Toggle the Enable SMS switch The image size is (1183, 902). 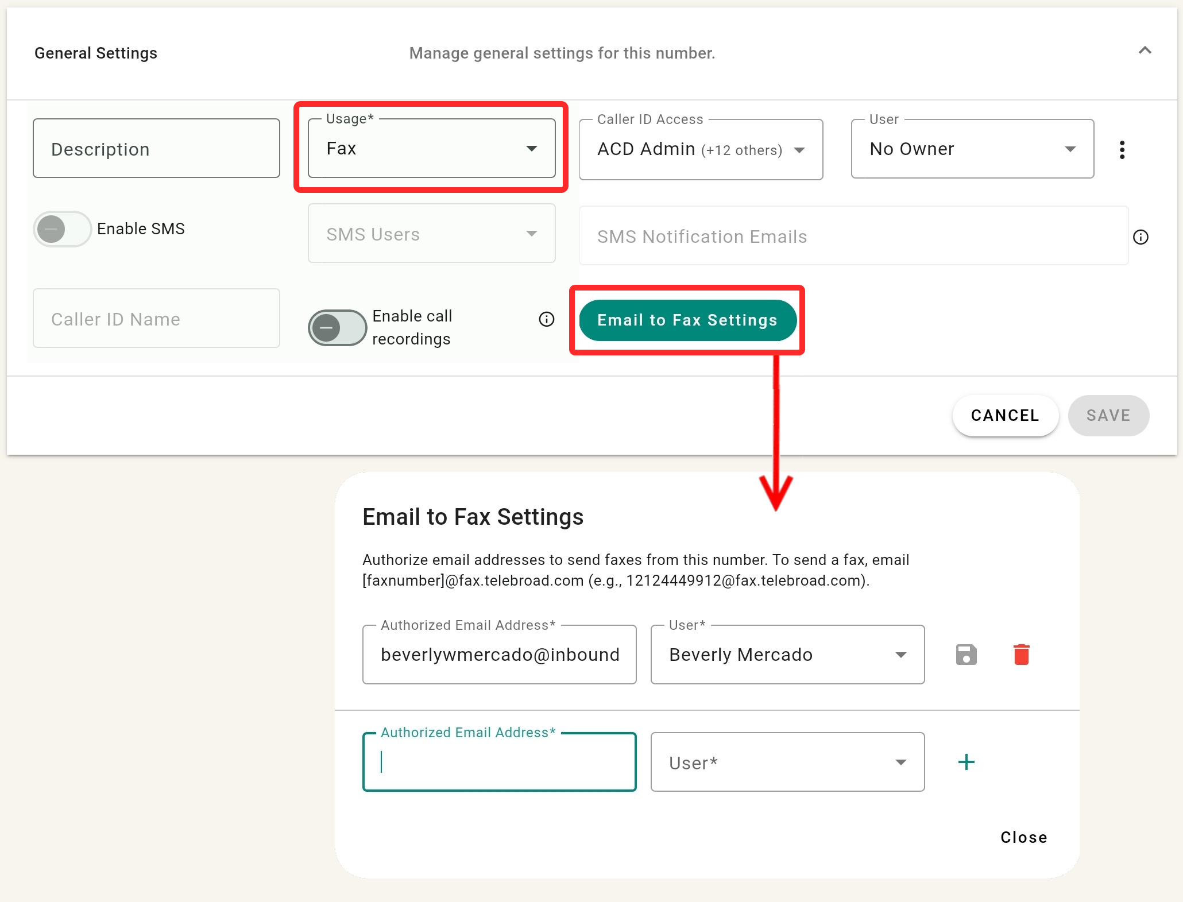pyautogui.click(x=62, y=229)
